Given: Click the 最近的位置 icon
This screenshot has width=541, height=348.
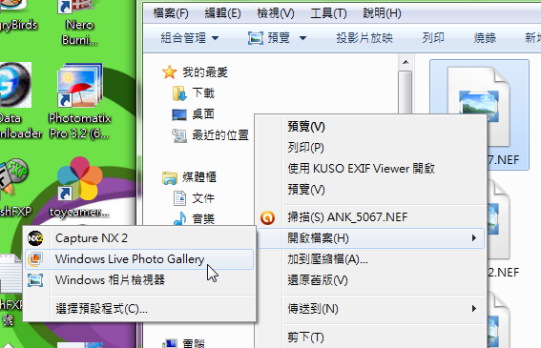Looking at the screenshot, I should (179, 135).
